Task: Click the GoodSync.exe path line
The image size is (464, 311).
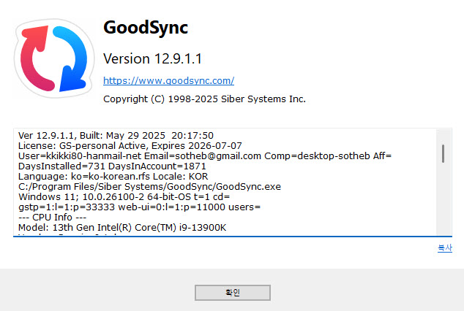Action: tap(149, 186)
